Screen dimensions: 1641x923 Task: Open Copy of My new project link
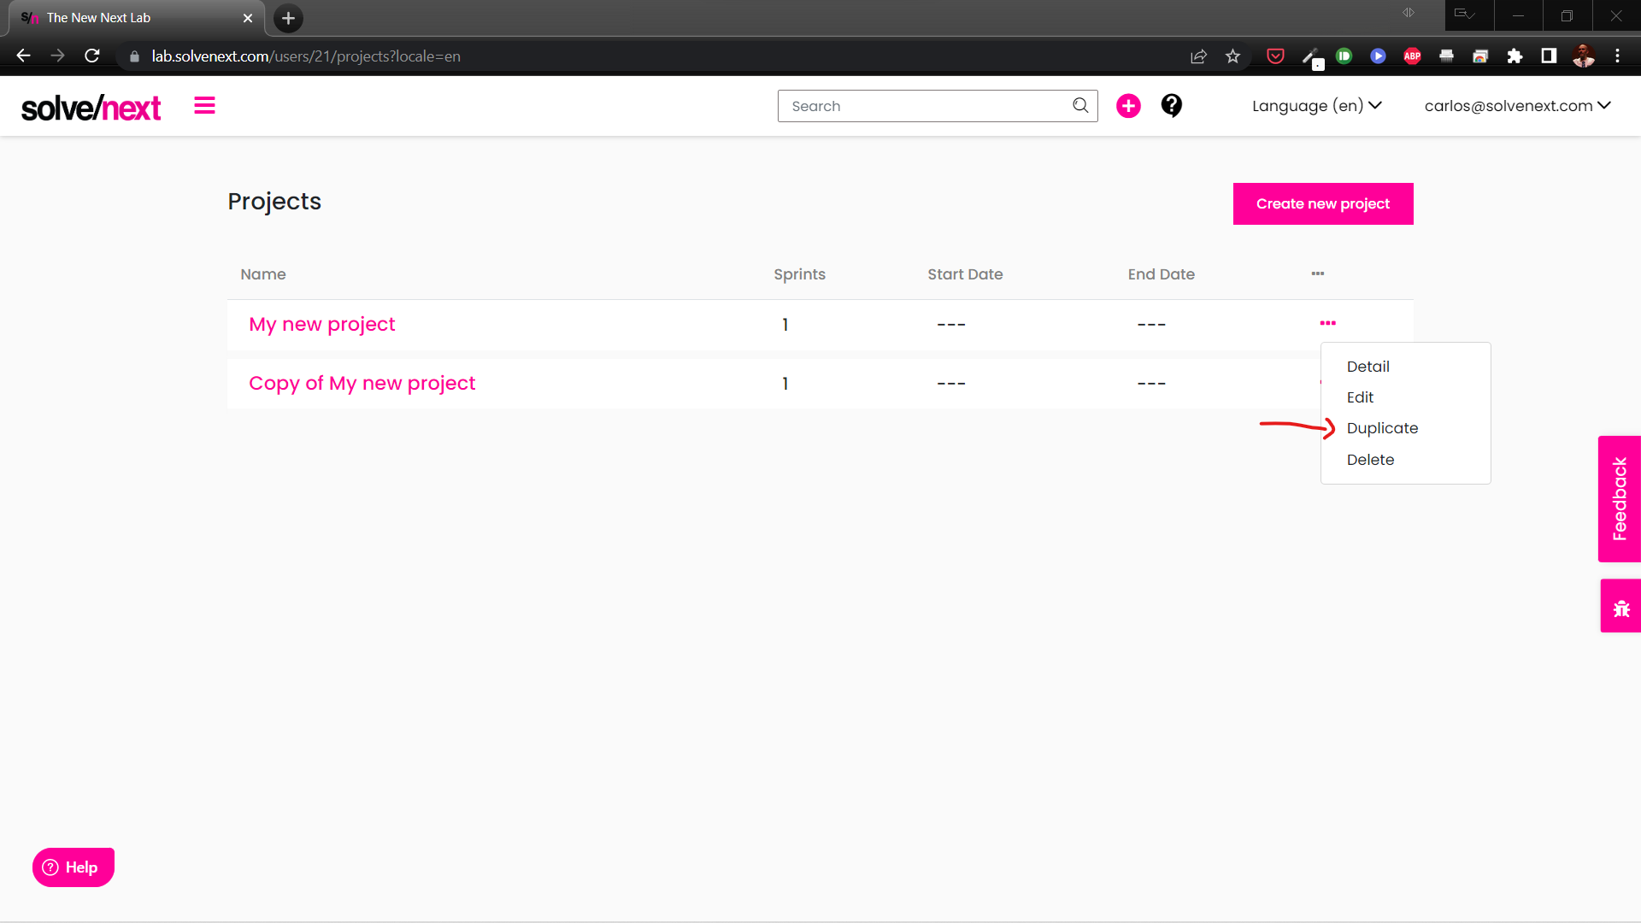pyautogui.click(x=362, y=383)
